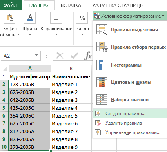Open the Правила отбора первых submenu
This screenshot has width=167, height=152.
click(x=130, y=47)
